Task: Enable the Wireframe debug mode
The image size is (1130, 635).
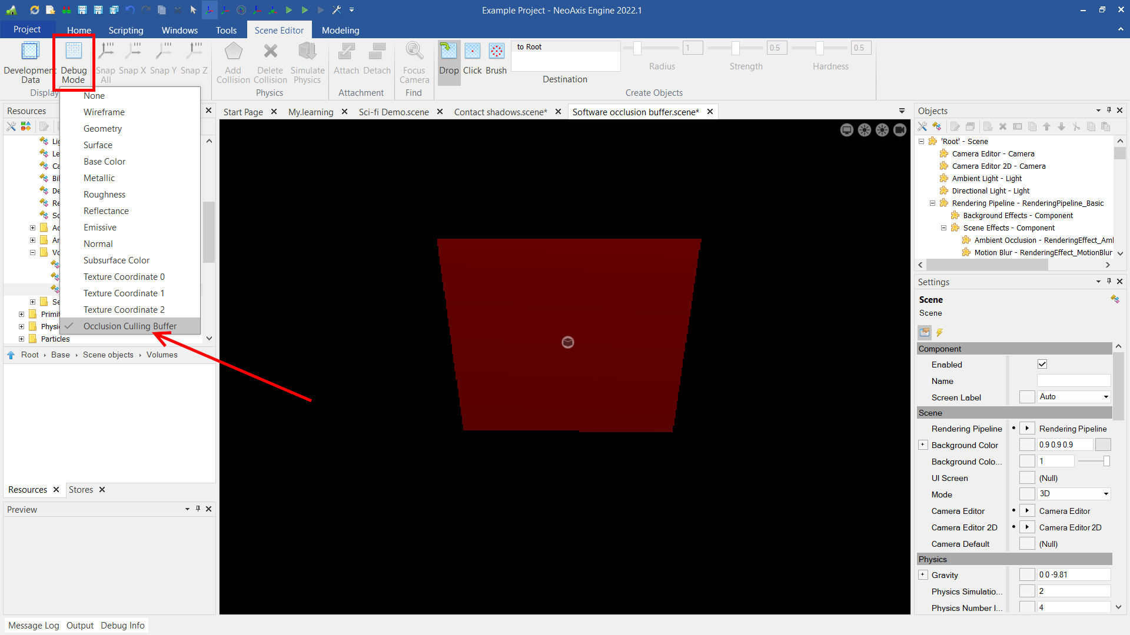Action: [x=104, y=112]
